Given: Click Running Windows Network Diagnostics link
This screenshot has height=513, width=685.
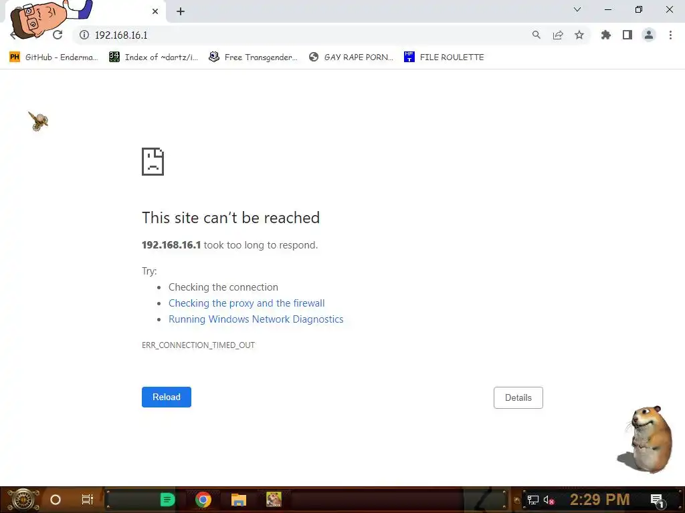Looking at the screenshot, I should [256, 319].
